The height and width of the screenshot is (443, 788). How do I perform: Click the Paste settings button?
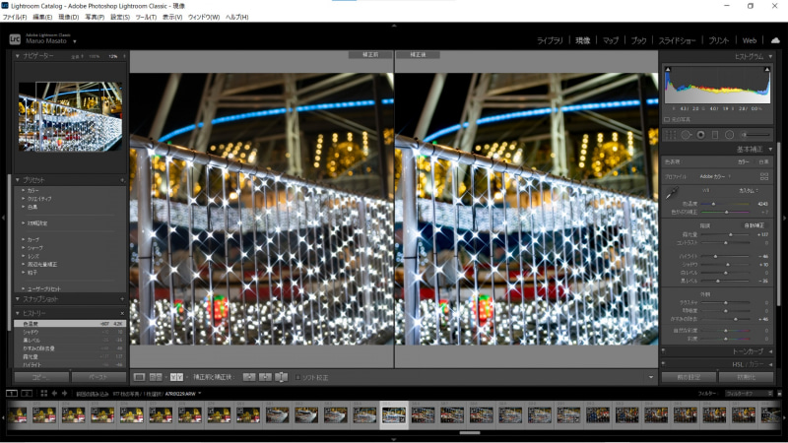(x=98, y=377)
